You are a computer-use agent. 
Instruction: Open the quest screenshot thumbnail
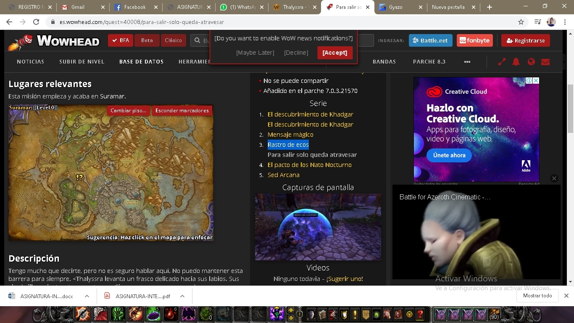click(318, 227)
